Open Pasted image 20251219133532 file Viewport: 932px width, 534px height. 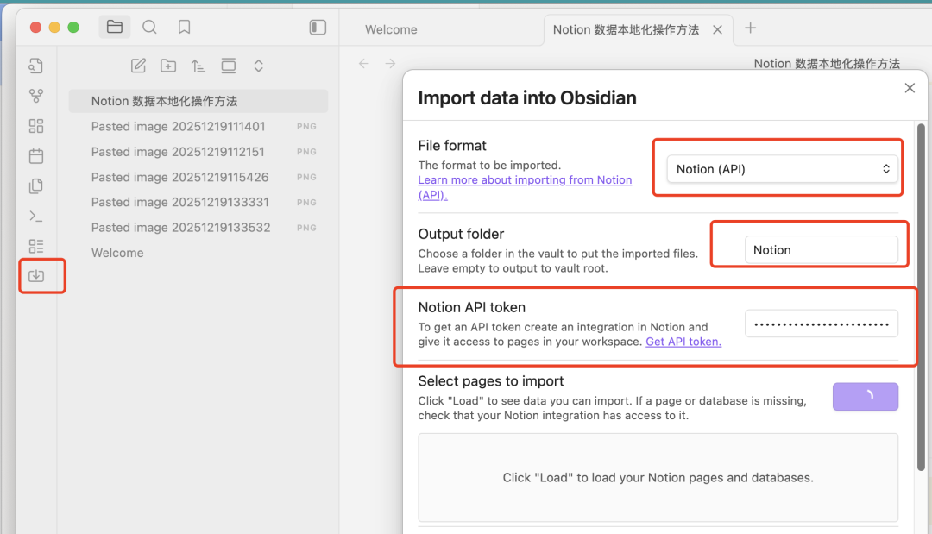(198, 228)
